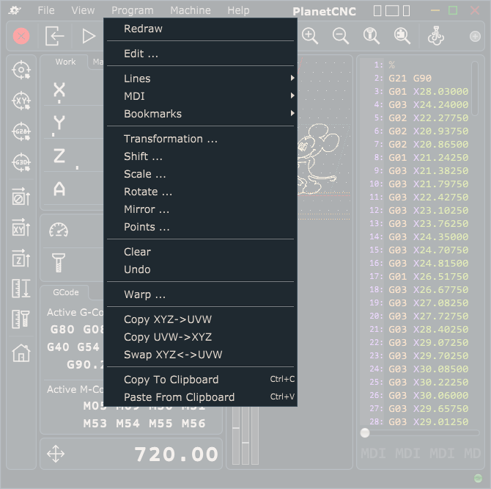
Task: Click the Go to G30 position icon
Action: [21, 163]
